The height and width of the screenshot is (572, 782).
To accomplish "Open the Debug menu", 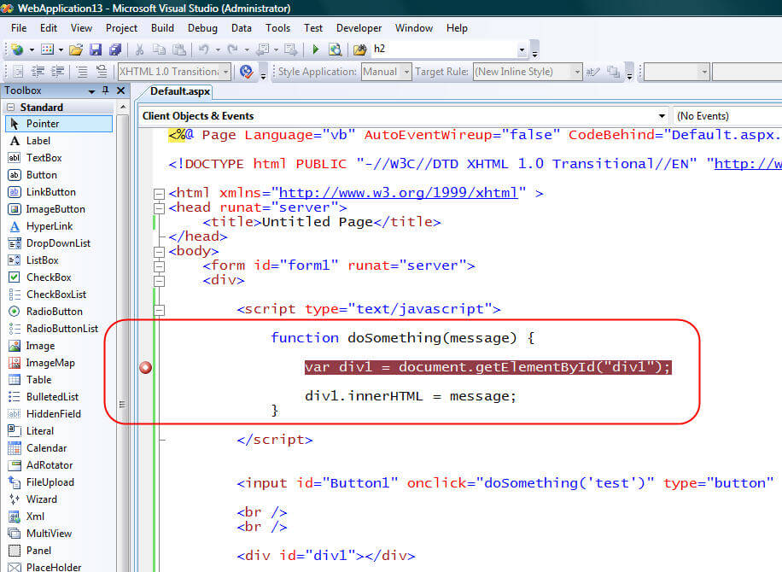I will [202, 28].
